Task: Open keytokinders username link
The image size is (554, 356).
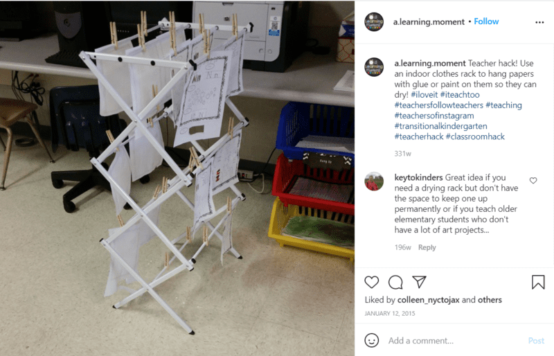Action: pyautogui.click(x=418, y=177)
